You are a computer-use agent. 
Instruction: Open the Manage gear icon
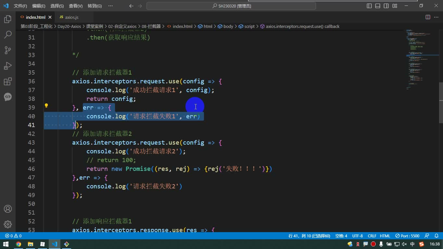(8, 224)
